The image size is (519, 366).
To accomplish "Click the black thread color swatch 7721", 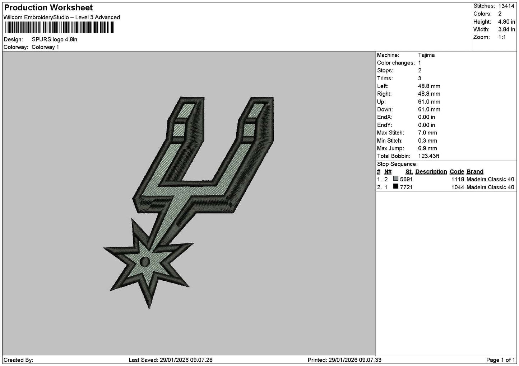I will [396, 186].
